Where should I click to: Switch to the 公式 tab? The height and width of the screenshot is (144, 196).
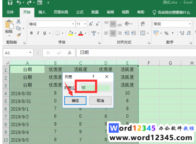click(80, 12)
